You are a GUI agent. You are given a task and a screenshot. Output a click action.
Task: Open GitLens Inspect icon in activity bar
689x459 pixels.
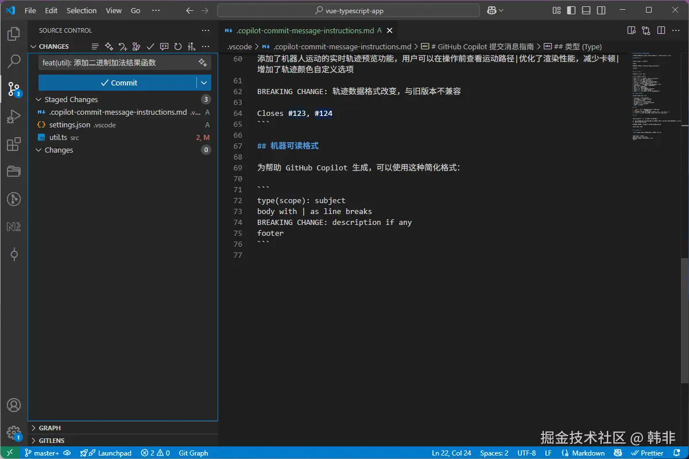(14, 254)
